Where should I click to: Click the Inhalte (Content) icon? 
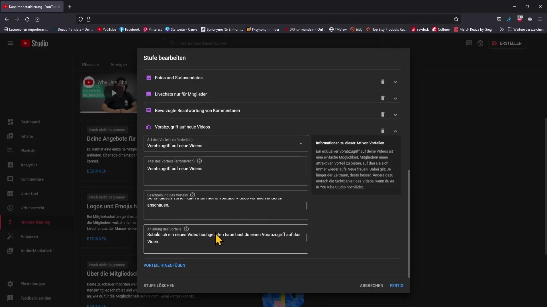click(x=10, y=136)
